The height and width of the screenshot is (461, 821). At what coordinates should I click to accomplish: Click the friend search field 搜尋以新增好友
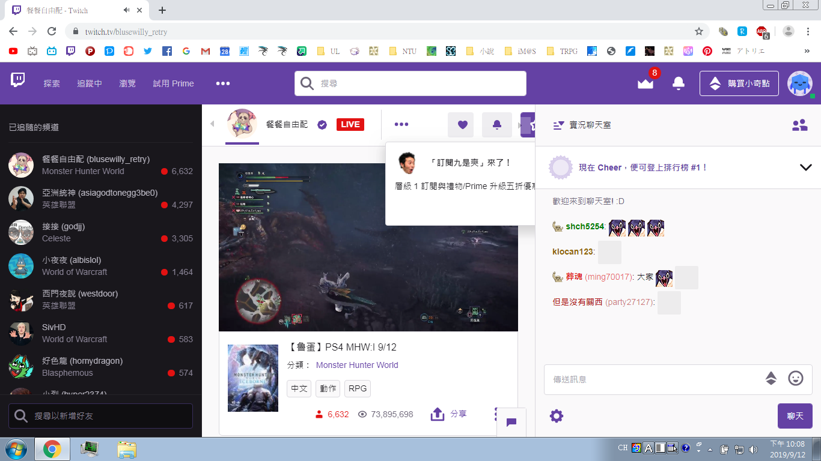click(x=100, y=416)
